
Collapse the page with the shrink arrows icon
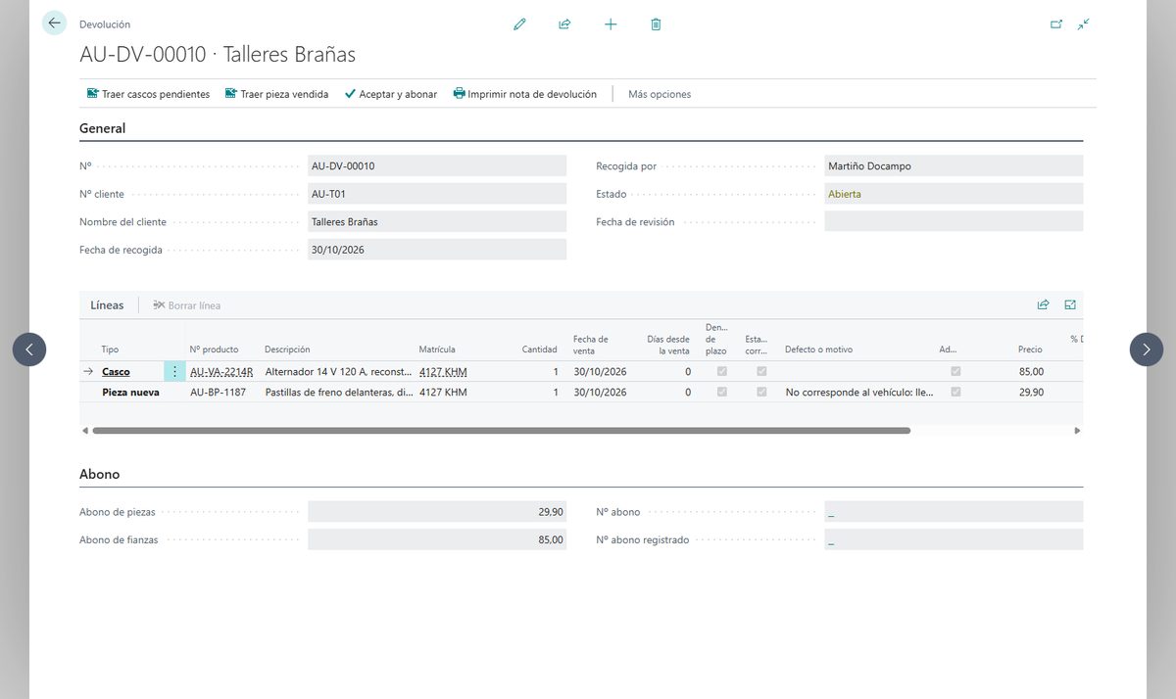[x=1083, y=24]
